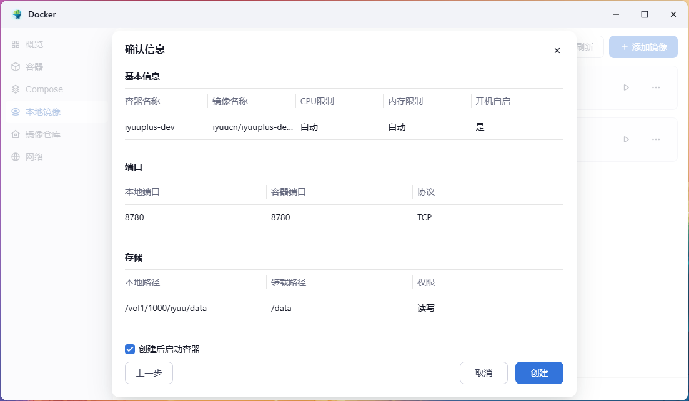Click local path /vol1/1000/iyuu/data
The height and width of the screenshot is (401, 689).
tap(166, 308)
